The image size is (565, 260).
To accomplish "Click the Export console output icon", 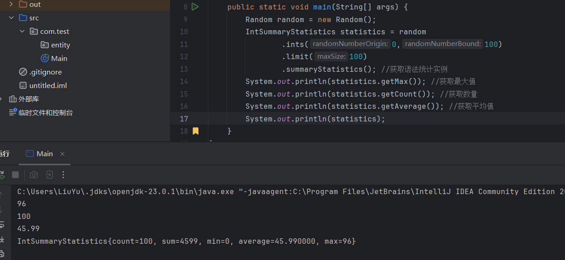I will pyautogui.click(x=49, y=175).
